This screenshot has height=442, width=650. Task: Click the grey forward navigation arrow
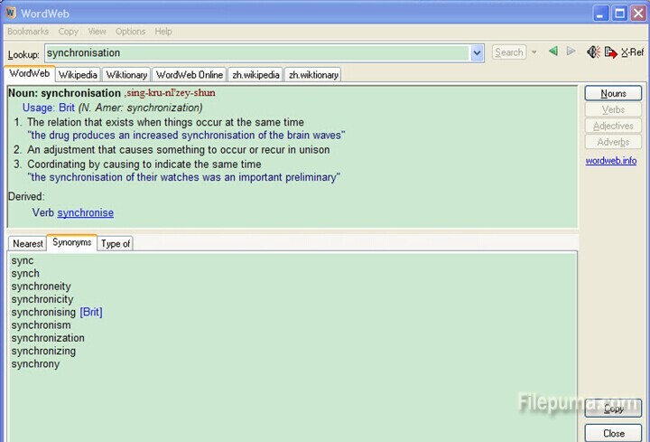(571, 52)
